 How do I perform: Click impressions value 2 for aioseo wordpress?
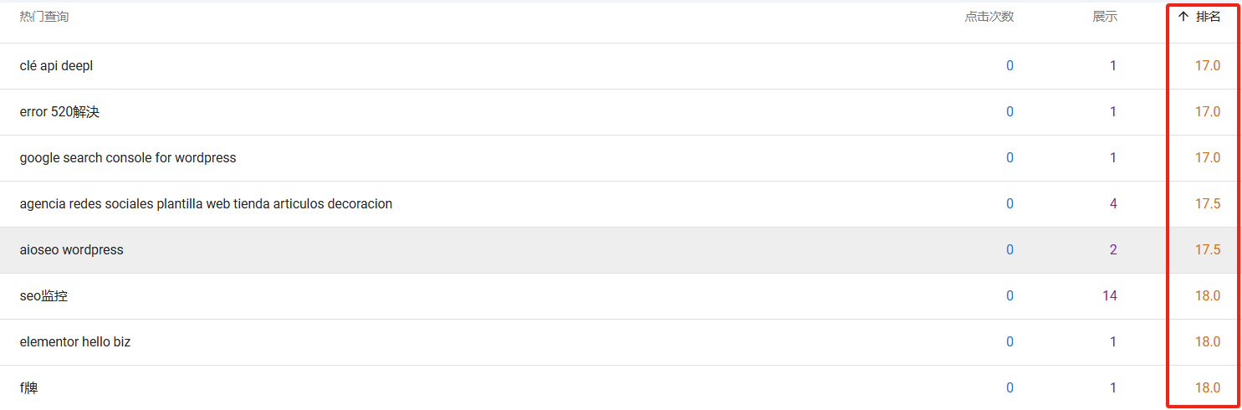pos(1112,250)
